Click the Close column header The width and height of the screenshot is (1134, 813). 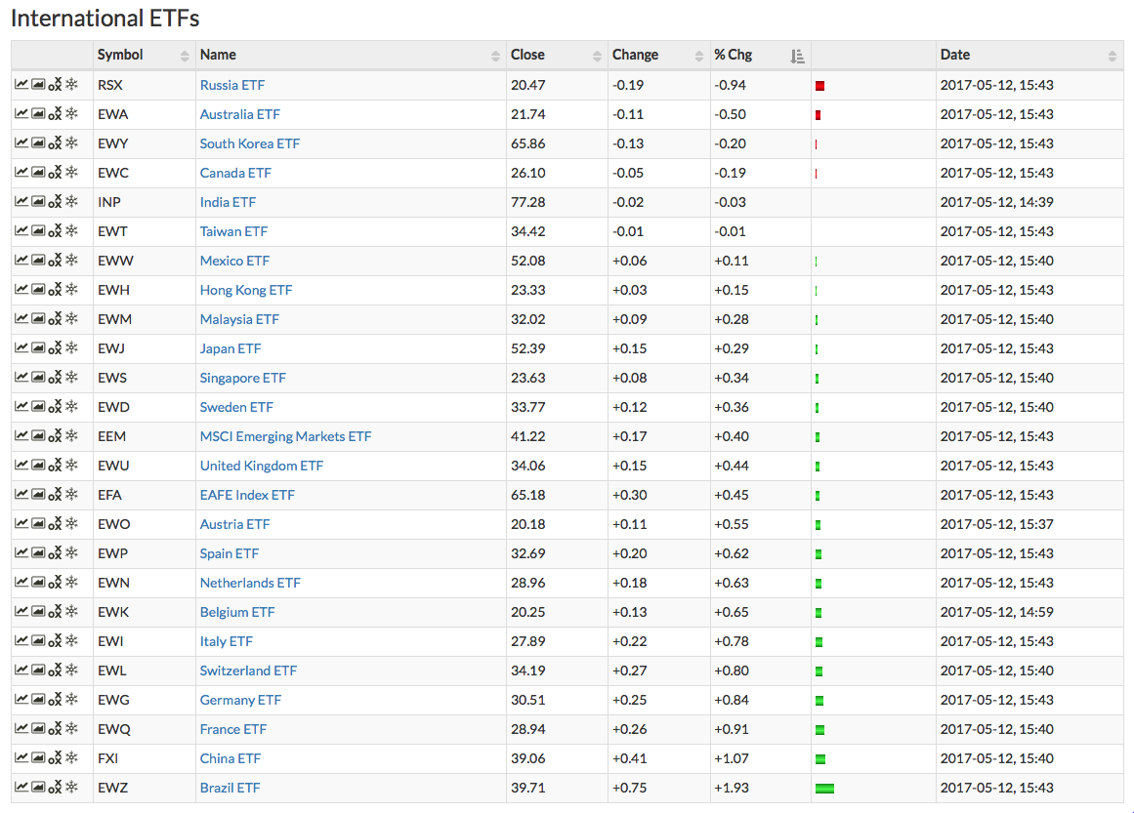pos(557,55)
